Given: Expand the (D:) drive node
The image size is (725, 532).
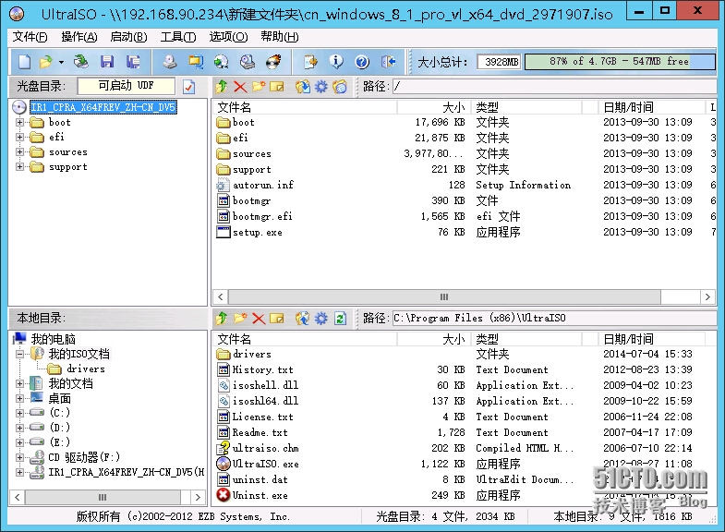Looking at the screenshot, I should (19, 428).
